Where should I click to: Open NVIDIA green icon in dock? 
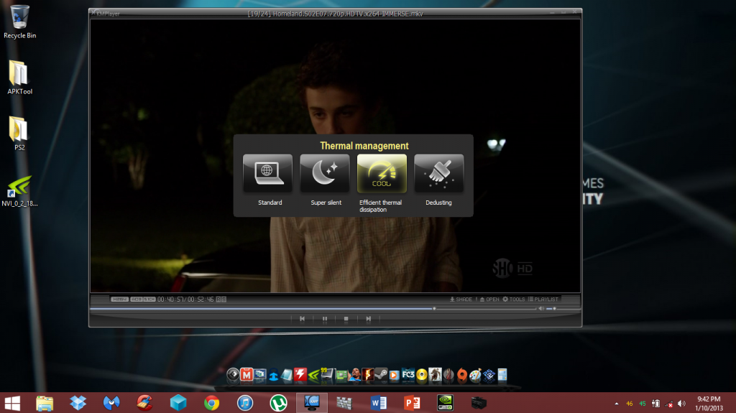coord(314,374)
